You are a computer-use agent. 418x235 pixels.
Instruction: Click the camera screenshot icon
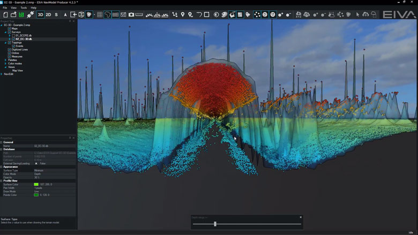coord(131,14)
